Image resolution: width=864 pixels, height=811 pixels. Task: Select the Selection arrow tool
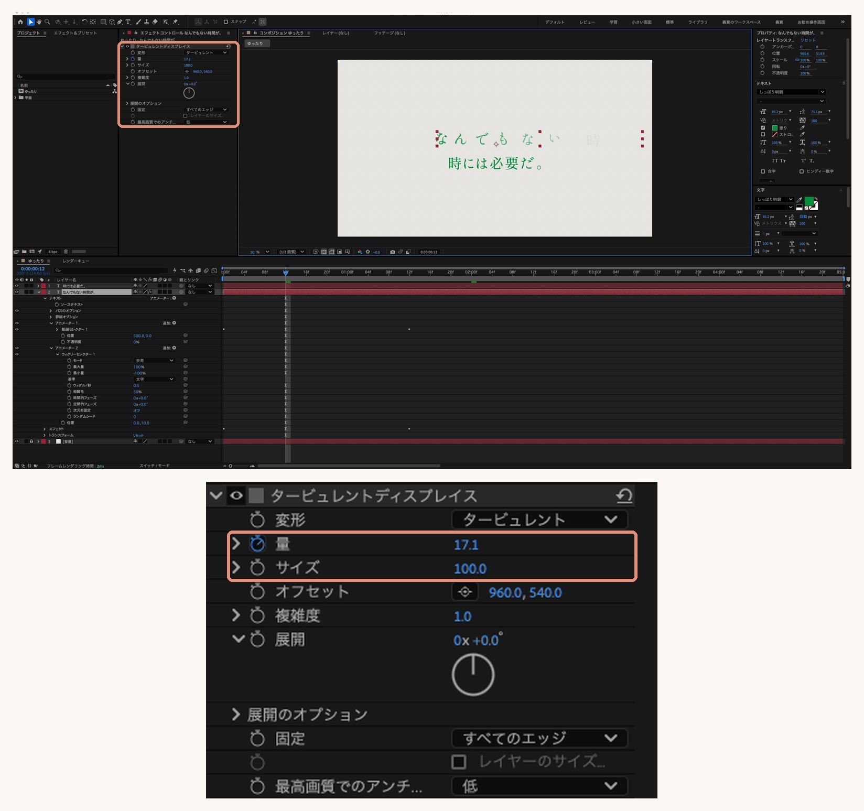click(x=30, y=22)
